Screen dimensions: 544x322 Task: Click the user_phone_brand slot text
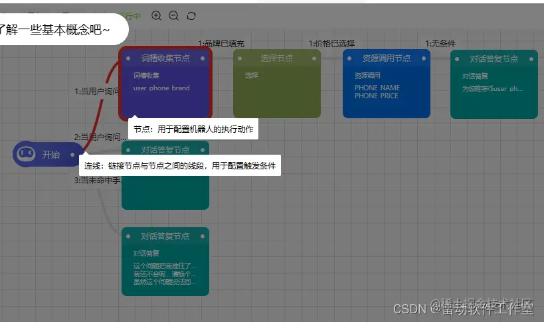pos(161,88)
